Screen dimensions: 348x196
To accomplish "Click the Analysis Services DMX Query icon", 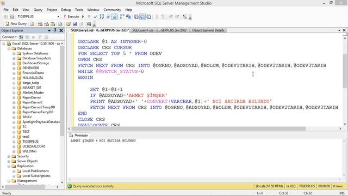I will (46, 24).
